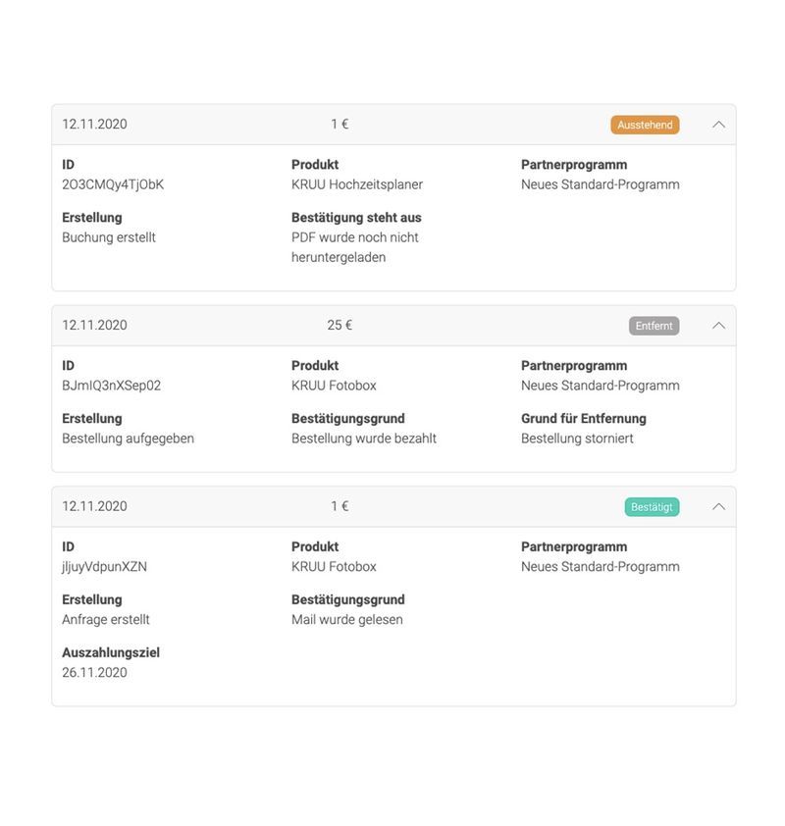Image resolution: width=785 pixels, height=826 pixels.
Task: Click KRUU Fotobox in the Bestätigt card
Action: pos(334,567)
